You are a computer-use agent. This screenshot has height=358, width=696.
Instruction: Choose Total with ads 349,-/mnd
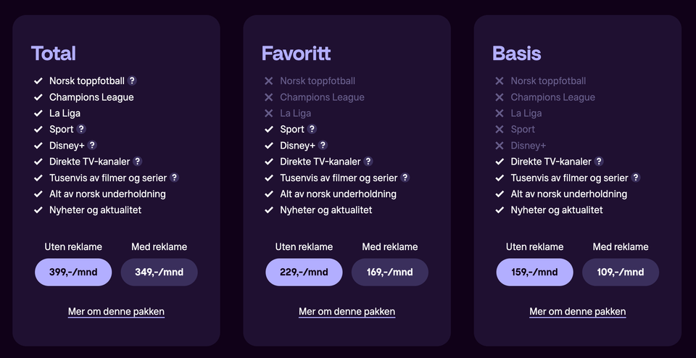[x=159, y=272]
